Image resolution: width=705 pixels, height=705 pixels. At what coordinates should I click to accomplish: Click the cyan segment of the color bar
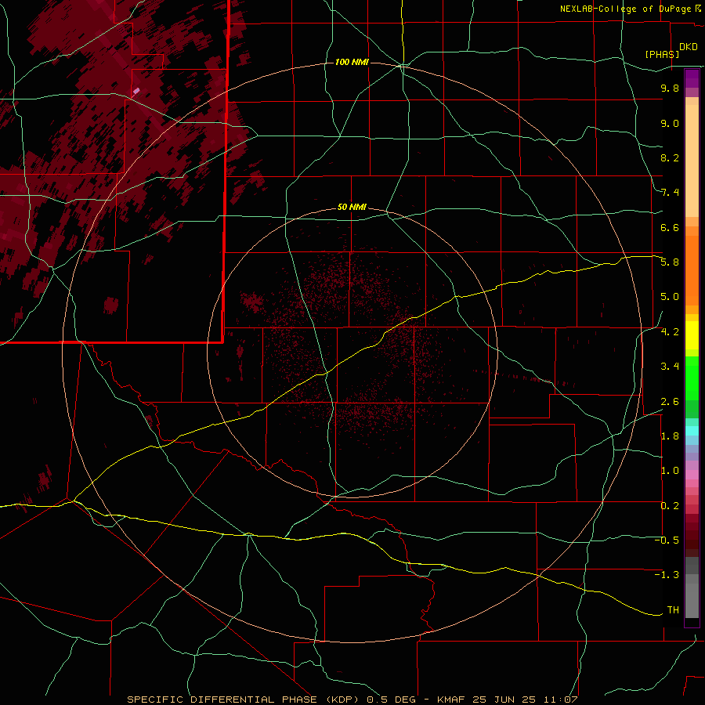692,431
